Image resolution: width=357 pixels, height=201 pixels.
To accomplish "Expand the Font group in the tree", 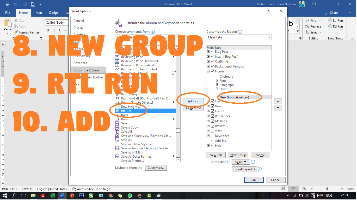I will pos(217,81).
